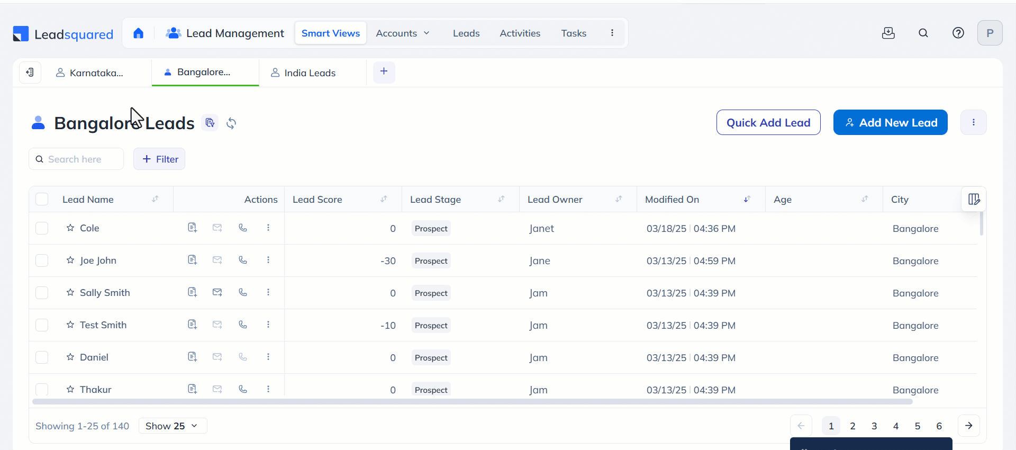Star the lead Sally Smith

[70, 292]
